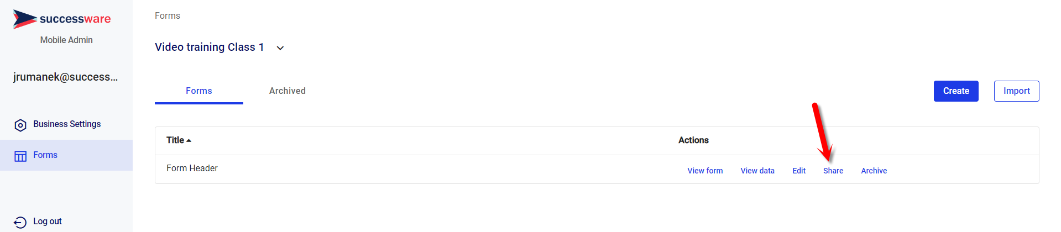Click the View data link

(x=757, y=171)
